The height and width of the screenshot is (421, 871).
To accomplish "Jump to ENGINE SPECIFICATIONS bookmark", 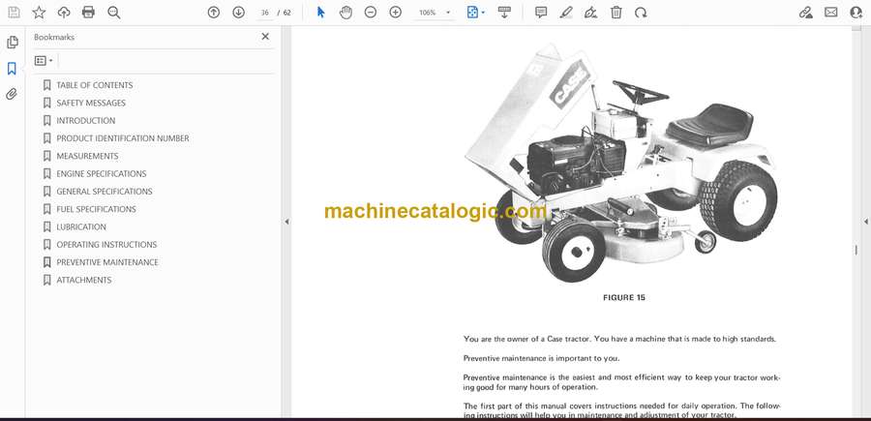I will point(102,174).
